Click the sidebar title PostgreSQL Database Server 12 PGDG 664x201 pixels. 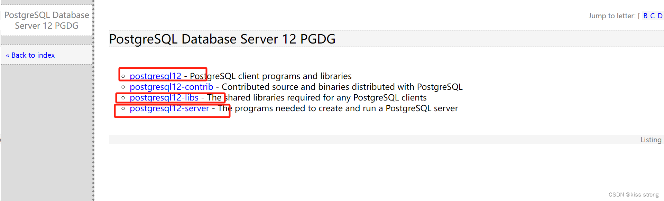click(47, 20)
